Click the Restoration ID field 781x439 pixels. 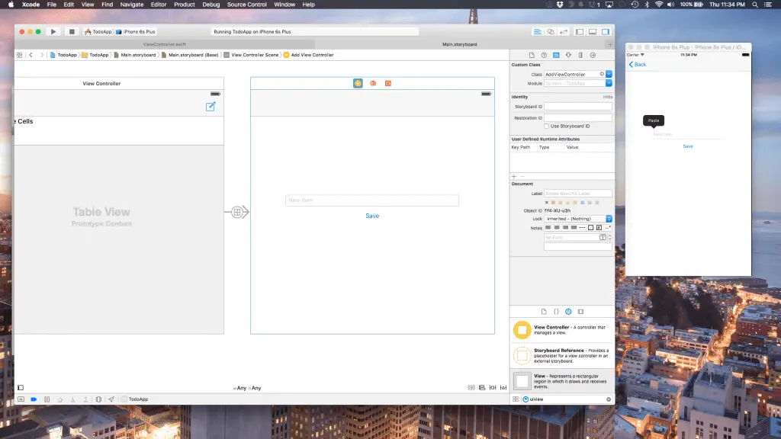[x=578, y=118]
